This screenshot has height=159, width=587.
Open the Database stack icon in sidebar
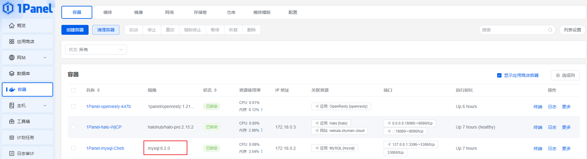(12, 74)
